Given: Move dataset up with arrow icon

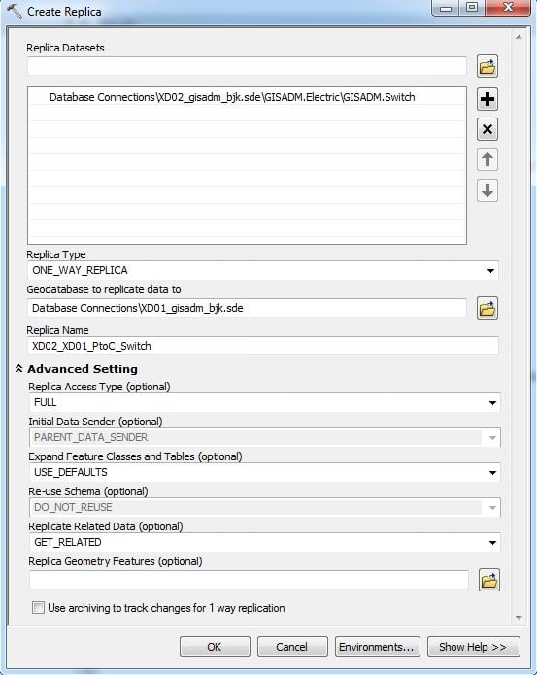Looking at the screenshot, I should pyautogui.click(x=487, y=159).
